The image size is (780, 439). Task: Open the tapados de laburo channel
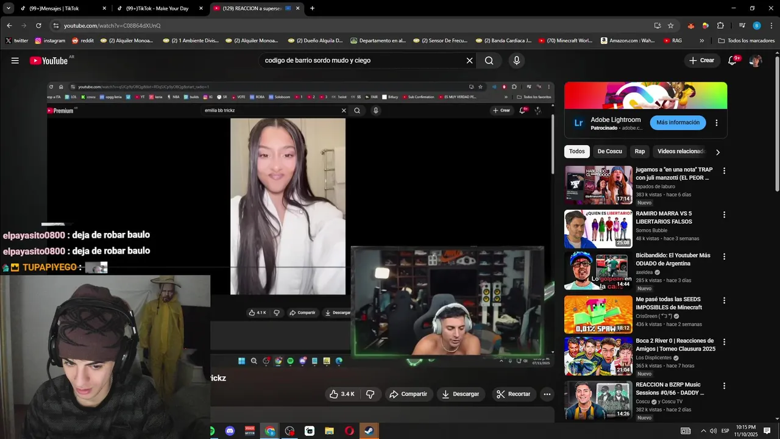click(x=655, y=187)
